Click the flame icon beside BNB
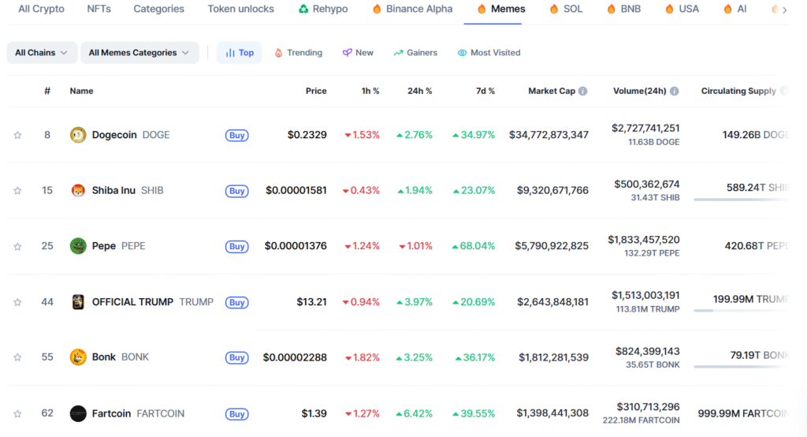807x437 pixels. point(611,9)
